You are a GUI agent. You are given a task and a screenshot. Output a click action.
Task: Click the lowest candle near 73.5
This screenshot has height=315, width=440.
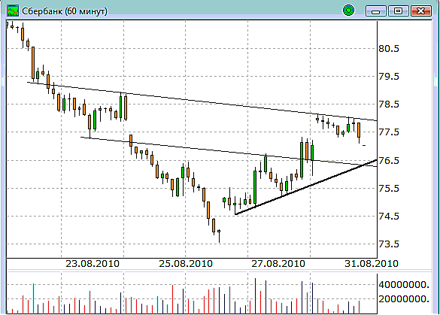[x=219, y=236]
